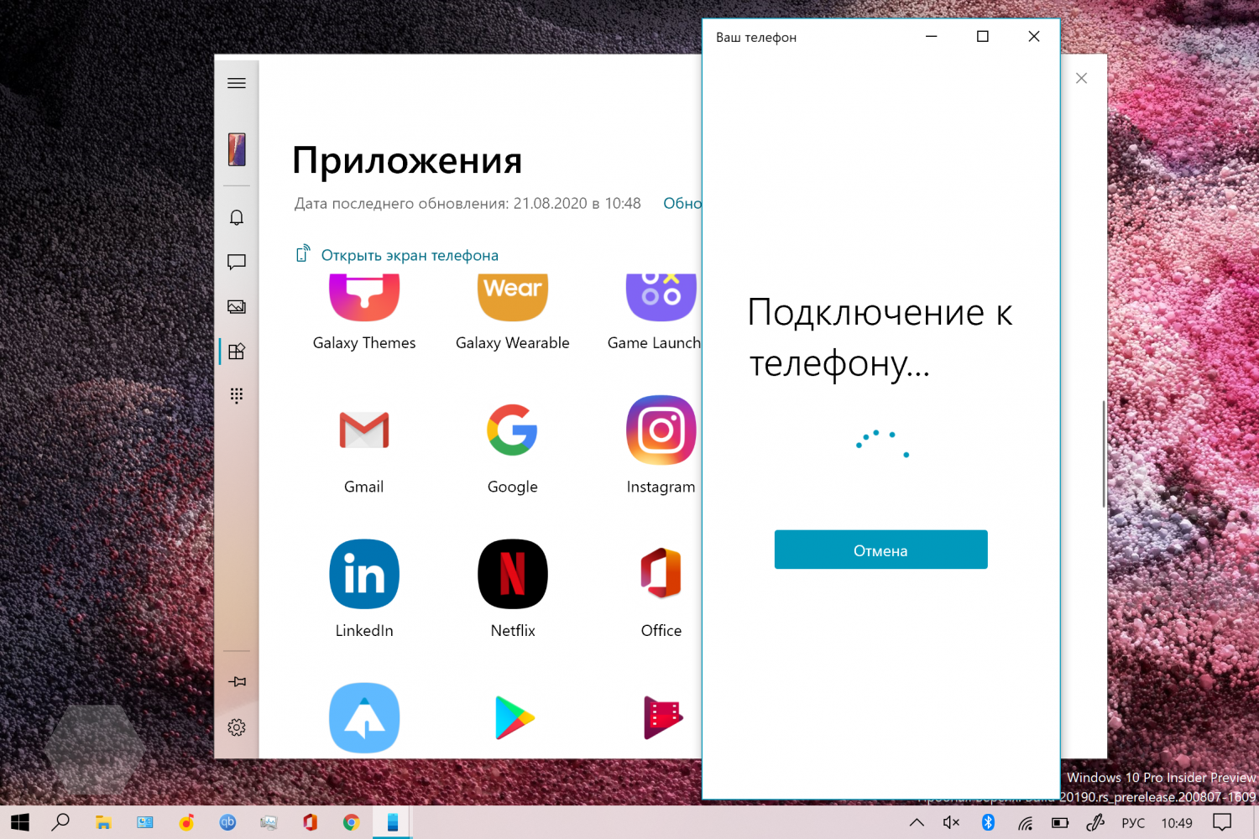The height and width of the screenshot is (839, 1259).
Task: Close the apps panel with the X
Action: (x=1081, y=78)
